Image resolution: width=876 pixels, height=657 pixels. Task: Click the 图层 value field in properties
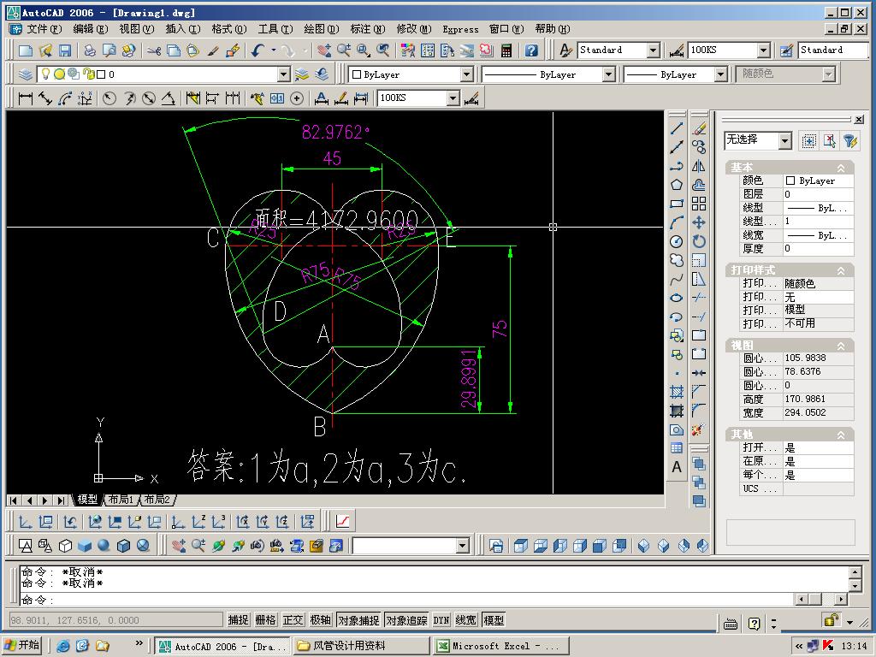[818, 194]
